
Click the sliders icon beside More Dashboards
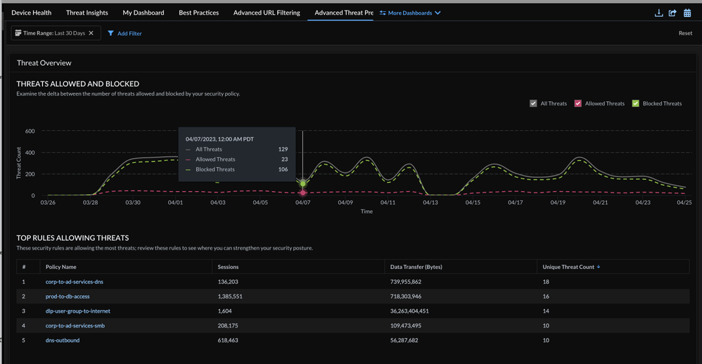pyautogui.click(x=383, y=13)
